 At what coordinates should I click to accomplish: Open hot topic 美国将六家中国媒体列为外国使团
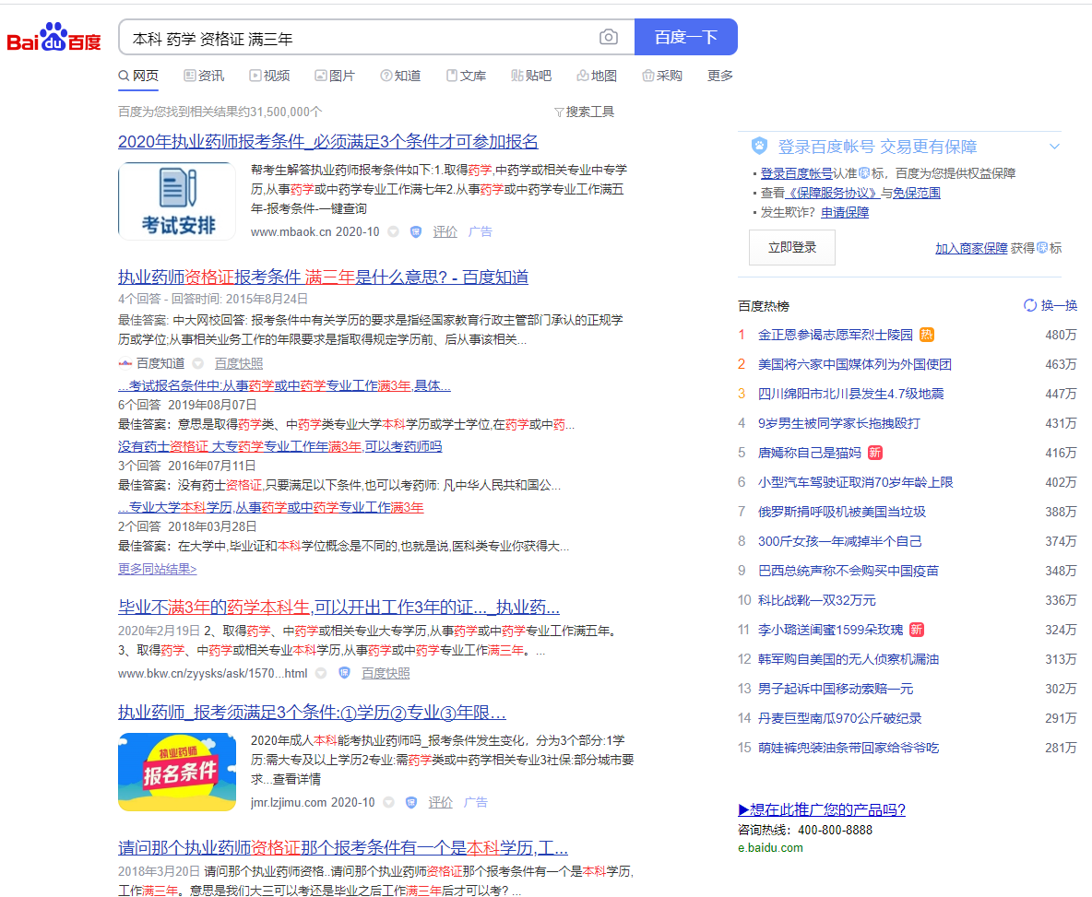[855, 365]
